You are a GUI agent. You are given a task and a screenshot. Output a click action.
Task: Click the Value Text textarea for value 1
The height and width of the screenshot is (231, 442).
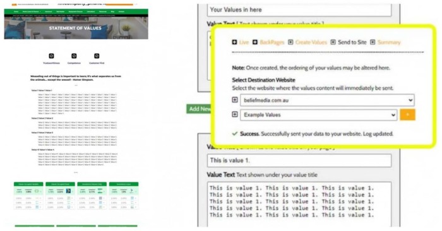pos(299,204)
